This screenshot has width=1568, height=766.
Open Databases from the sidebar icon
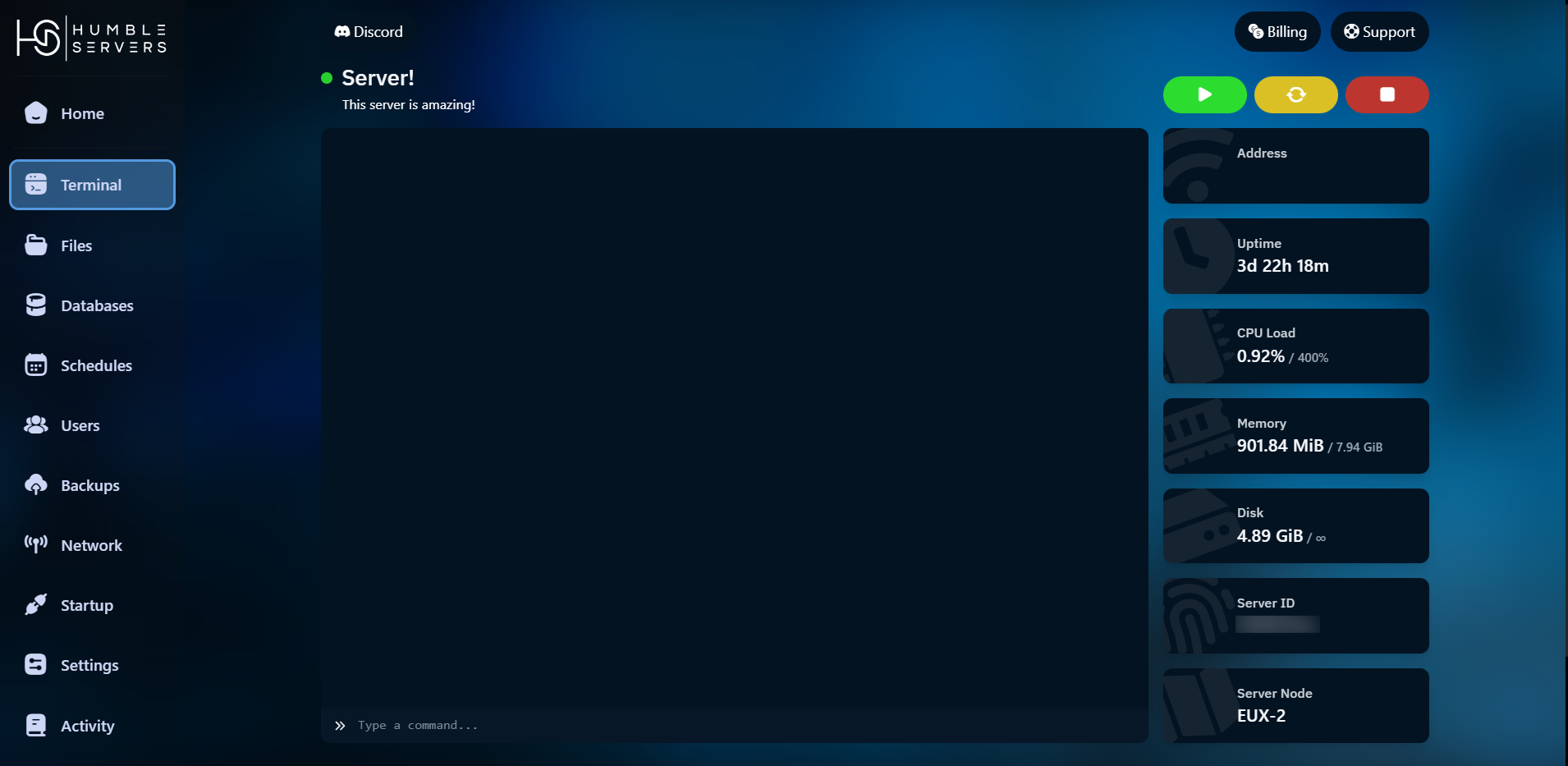coord(36,305)
